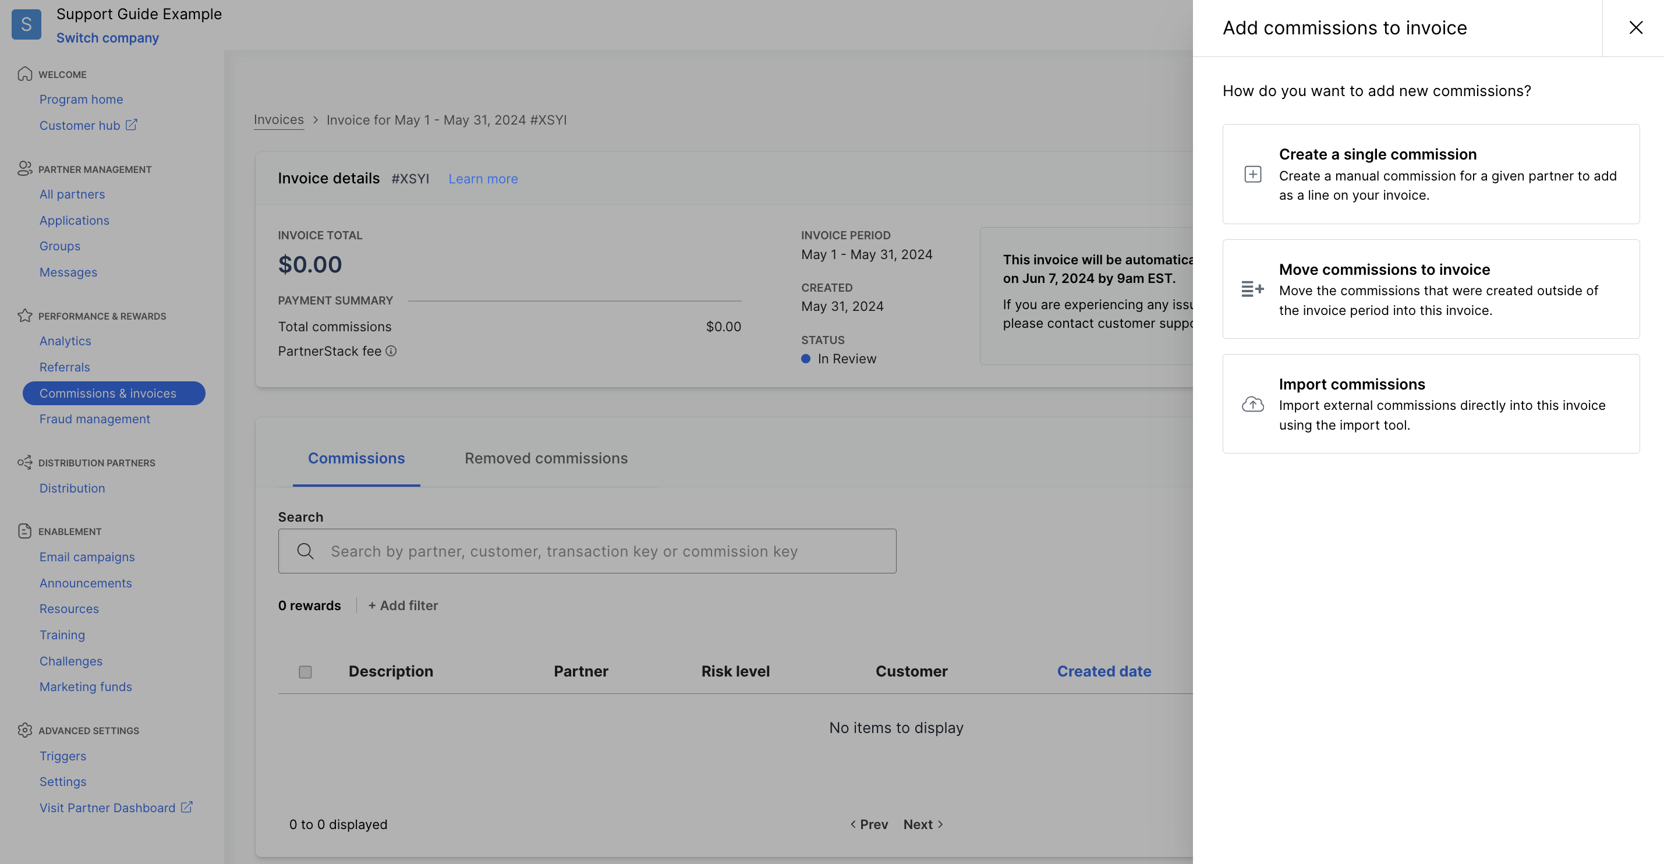
Task: Open Announcements page
Action: pos(85,583)
